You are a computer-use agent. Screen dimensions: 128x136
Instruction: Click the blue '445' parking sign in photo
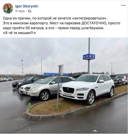pos(89,57)
